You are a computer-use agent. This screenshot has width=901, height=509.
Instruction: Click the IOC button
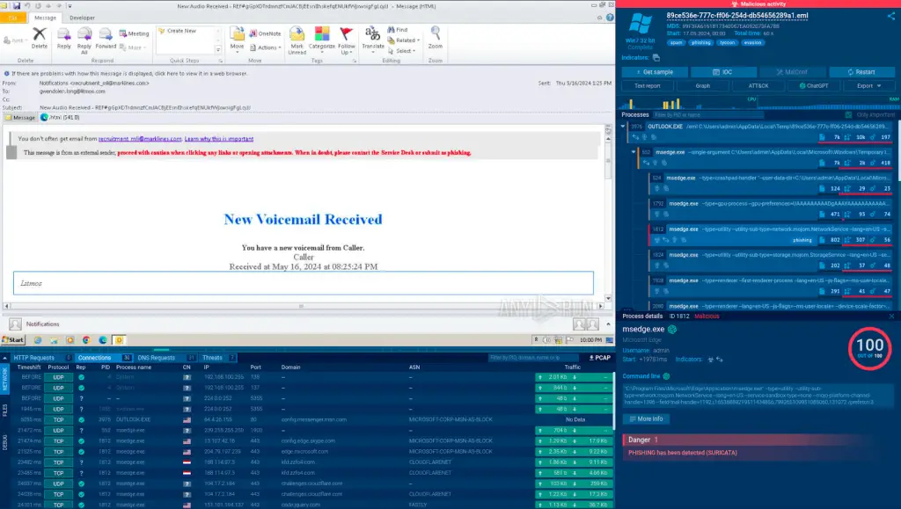pos(723,72)
